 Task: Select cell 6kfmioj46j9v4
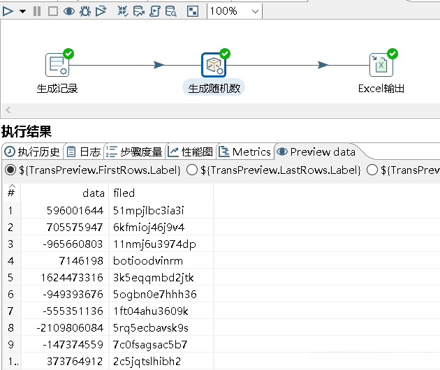click(161, 227)
